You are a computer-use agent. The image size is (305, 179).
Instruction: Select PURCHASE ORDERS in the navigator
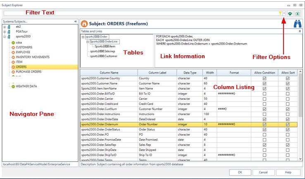(x=29, y=71)
